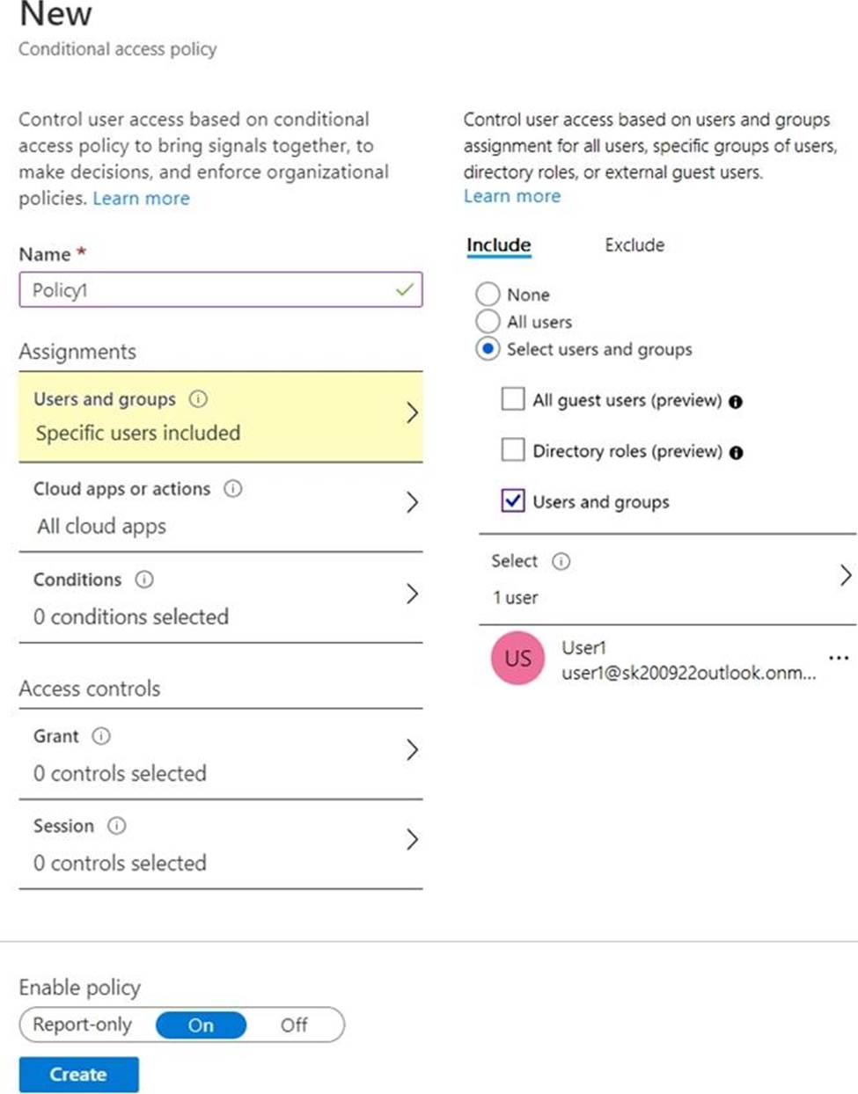Open the ellipsis menu for User1
The width and height of the screenshot is (858, 1094).
(839, 658)
